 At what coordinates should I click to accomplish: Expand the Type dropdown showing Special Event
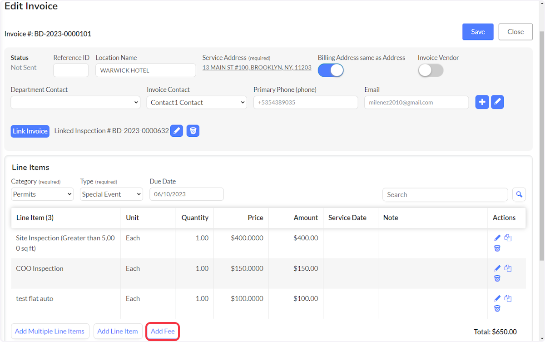point(112,194)
